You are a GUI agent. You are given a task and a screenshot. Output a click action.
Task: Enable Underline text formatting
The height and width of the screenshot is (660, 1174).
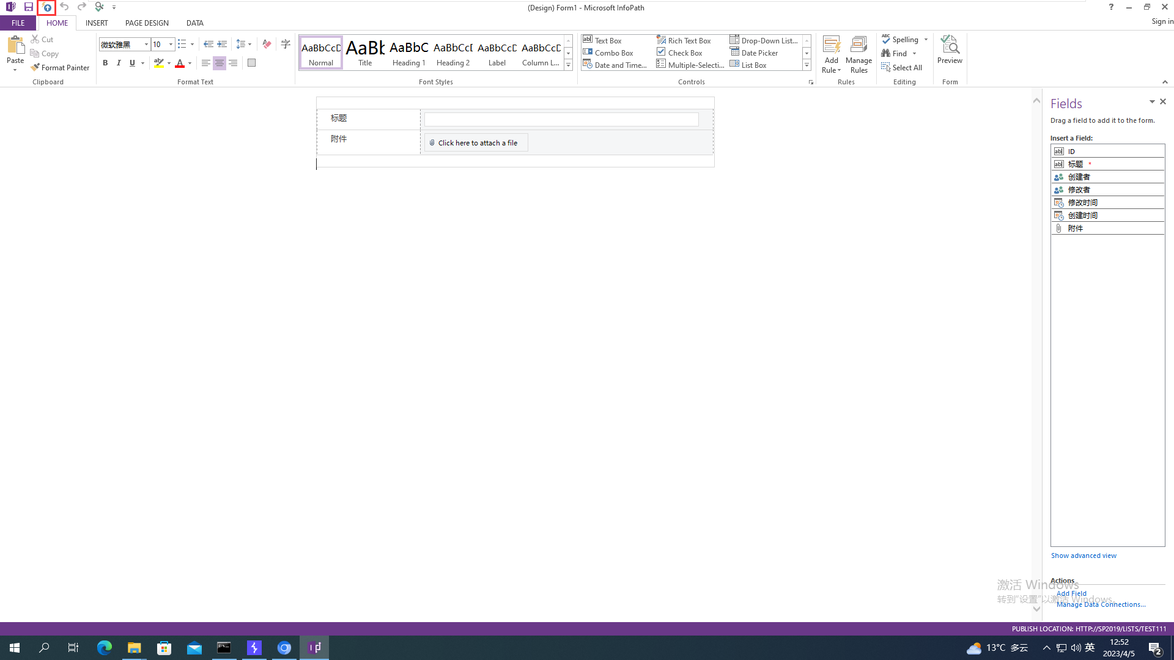coord(131,63)
